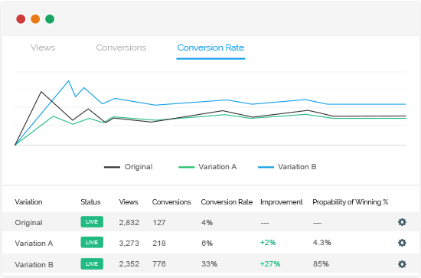The image size is (421, 278).
Task: Click LIVE status badge for Variation A
Action: coord(92,242)
